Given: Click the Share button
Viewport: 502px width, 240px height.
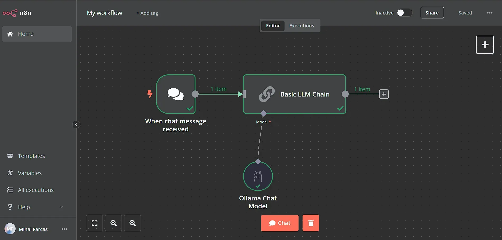Looking at the screenshot, I should click(x=432, y=13).
